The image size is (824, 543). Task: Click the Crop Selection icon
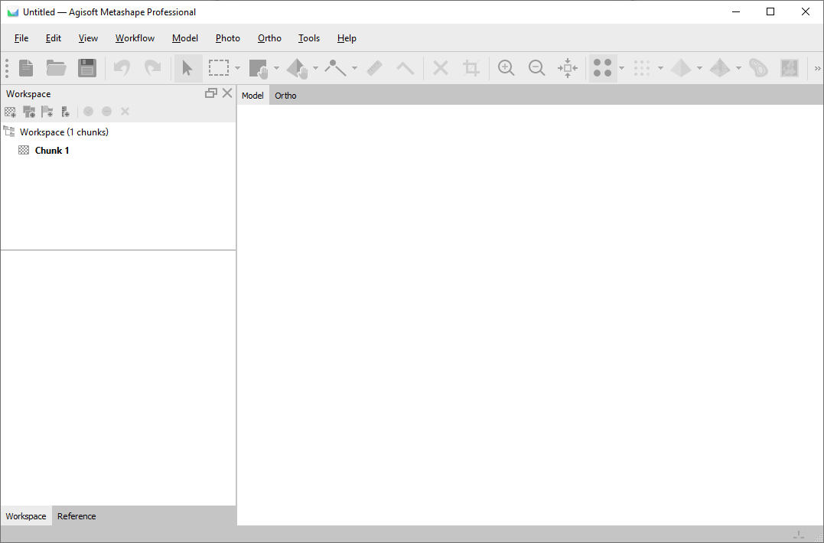click(x=471, y=68)
